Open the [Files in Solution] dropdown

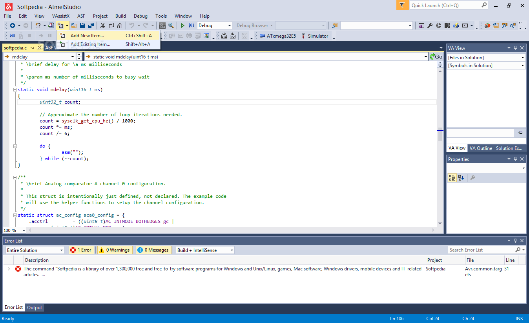pyautogui.click(x=523, y=58)
